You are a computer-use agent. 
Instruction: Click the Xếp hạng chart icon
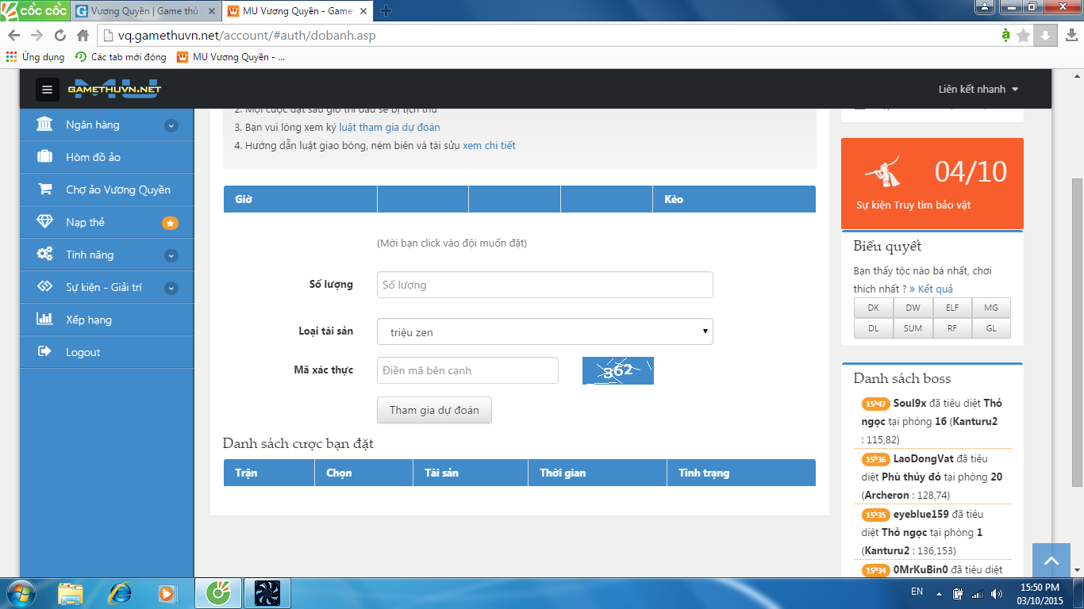point(45,320)
